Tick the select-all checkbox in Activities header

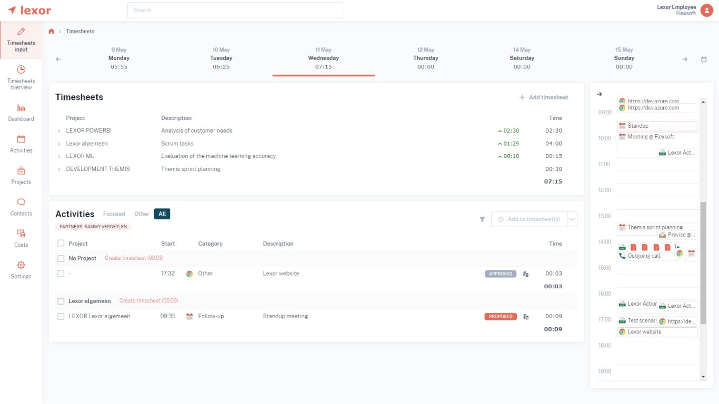click(61, 244)
